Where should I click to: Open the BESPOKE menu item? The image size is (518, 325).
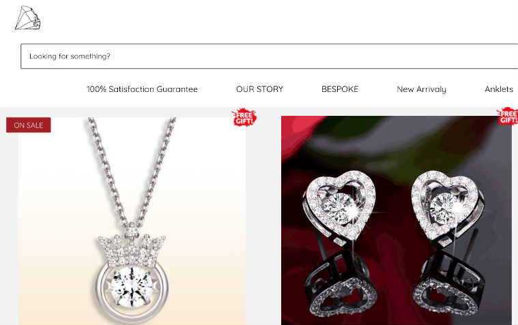(x=340, y=89)
